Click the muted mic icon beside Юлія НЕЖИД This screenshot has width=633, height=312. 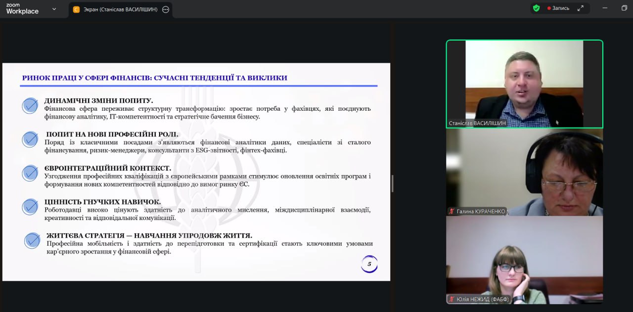(x=452, y=299)
